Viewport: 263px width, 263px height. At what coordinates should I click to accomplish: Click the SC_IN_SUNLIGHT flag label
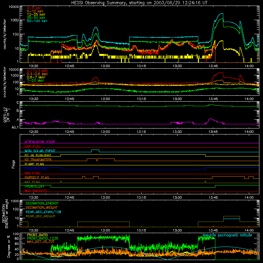38,155
